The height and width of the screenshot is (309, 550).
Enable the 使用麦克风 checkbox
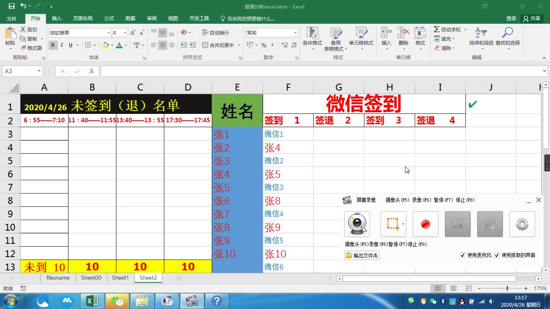coord(463,255)
